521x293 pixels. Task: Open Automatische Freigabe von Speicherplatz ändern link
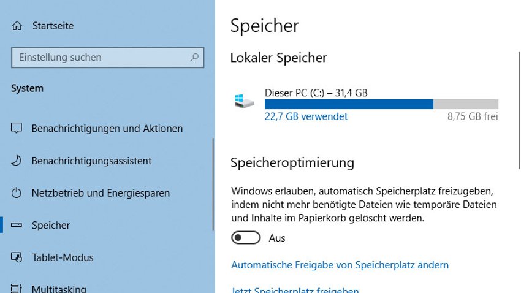340,265
